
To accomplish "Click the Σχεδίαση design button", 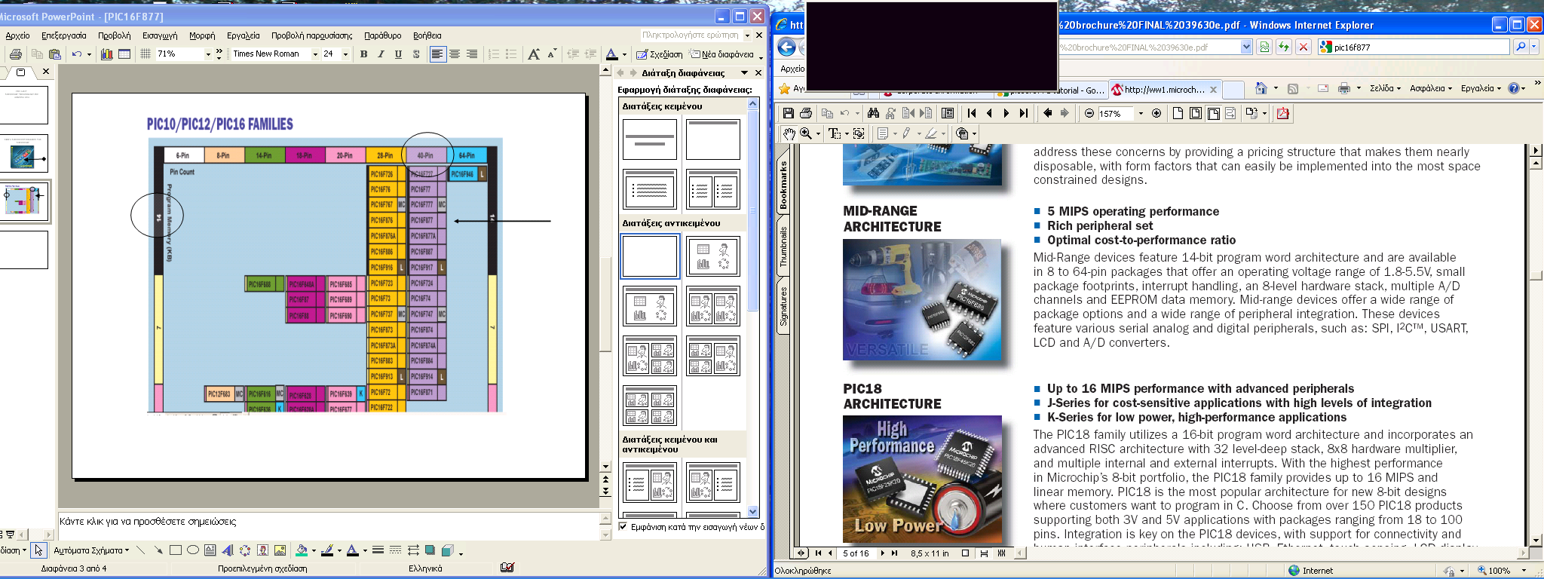I will pos(660,54).
